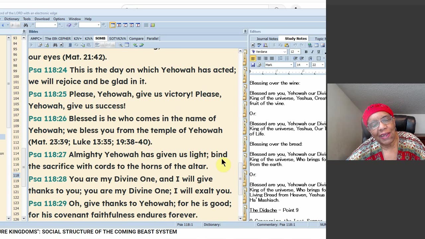Viewport: 425px width, 239px height.
Task: Insert a table in the editor
Action: [316, 45]
